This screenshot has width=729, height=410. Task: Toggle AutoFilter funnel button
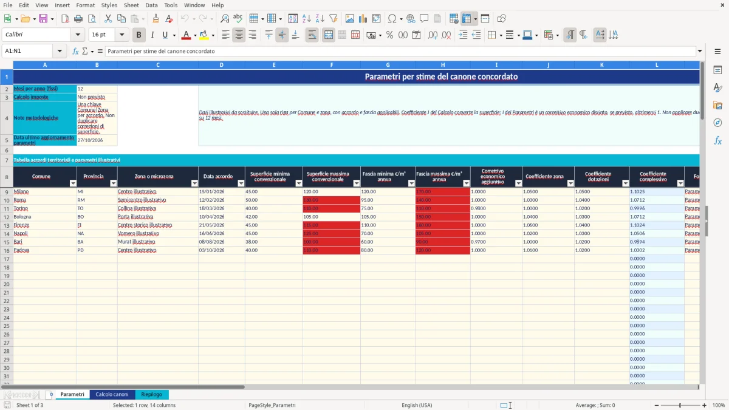[x=334, y=19]
